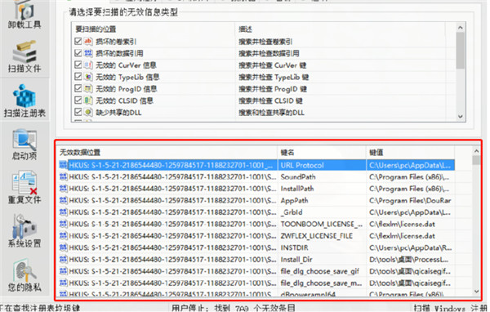This screenshot has height=312, width=490.
Task: Uncheck the 缺少共享的DLL checkbox
Action: click(78, 112)
